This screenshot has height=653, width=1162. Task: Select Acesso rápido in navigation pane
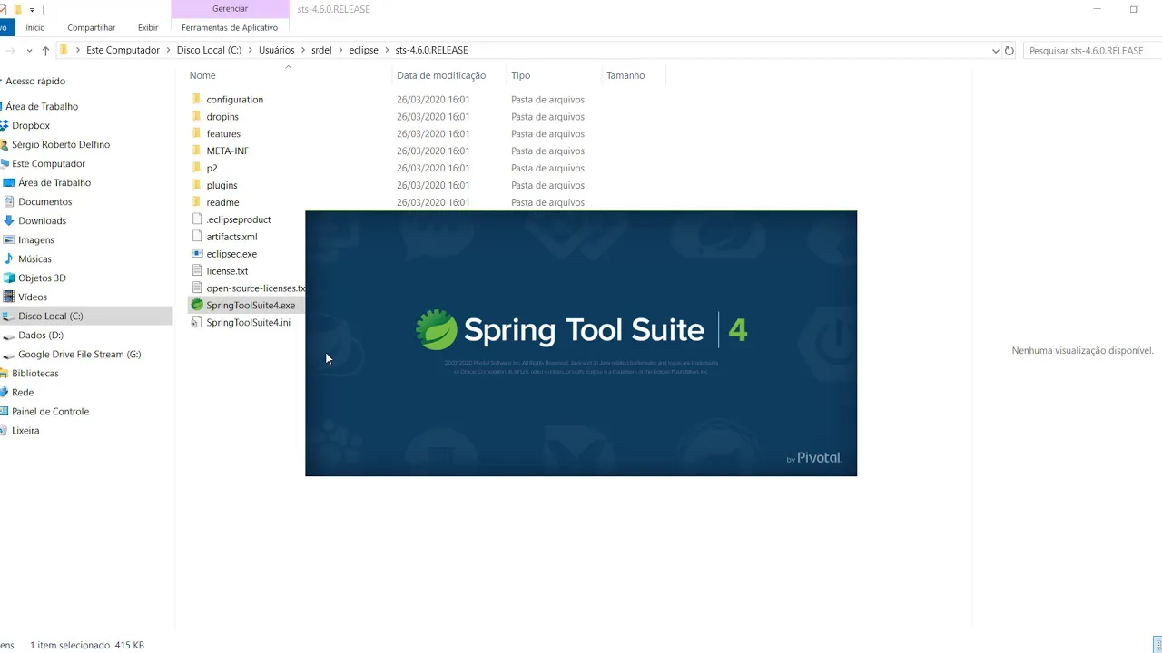[x=35, y=81]
